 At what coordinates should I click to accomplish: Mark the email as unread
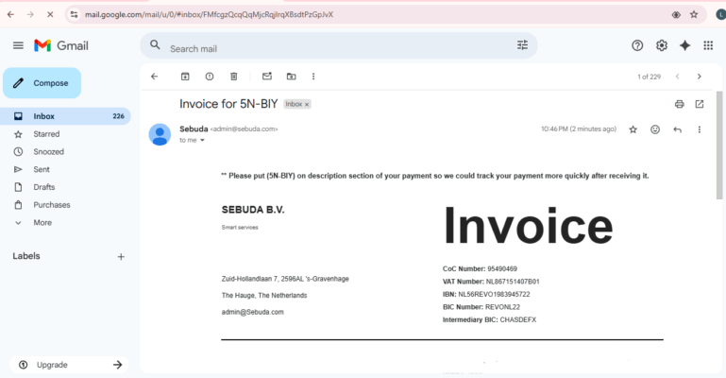pyautogui.click(x=267, y=77)
